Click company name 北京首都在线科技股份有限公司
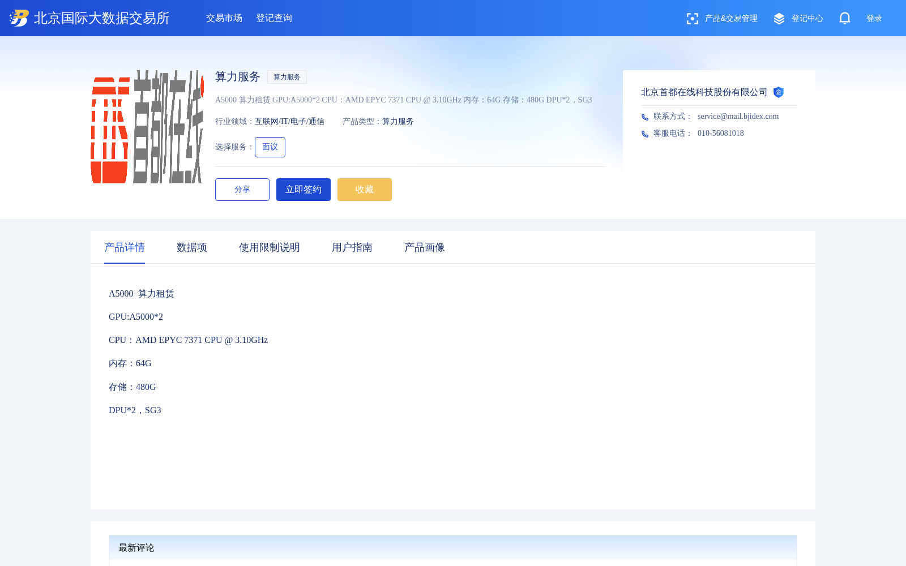The width and height of the screenshot is (906, 566). (x=704, y=92)
